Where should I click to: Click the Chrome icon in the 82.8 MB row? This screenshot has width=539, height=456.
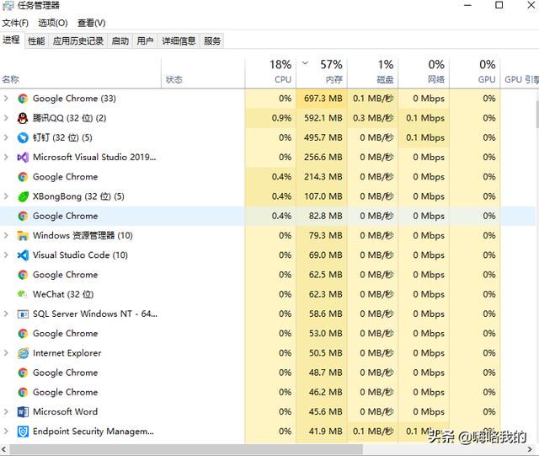pos(23,216)
